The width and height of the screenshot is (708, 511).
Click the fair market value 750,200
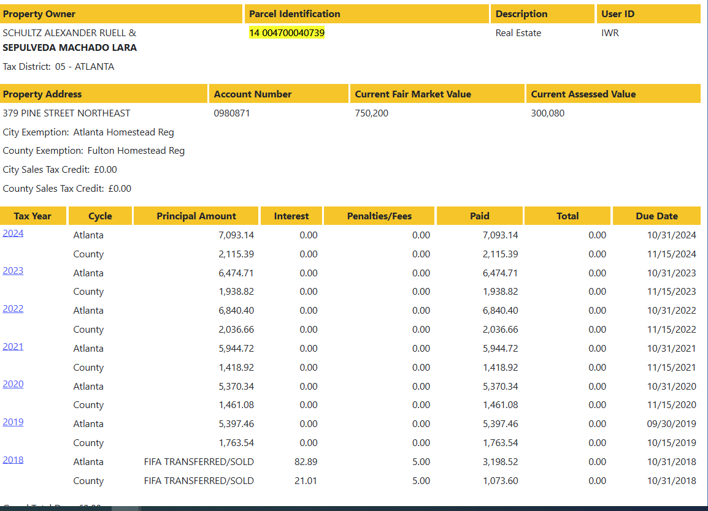click(371, 113)
